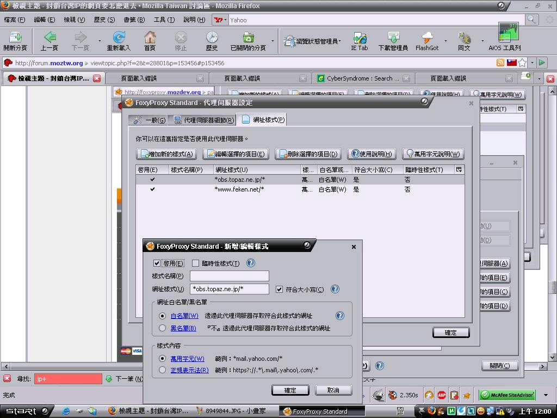The width and height of the screenshot is (557, 418).
Task: Click the 樣式名稱 pattern name field
Action: 229,276
